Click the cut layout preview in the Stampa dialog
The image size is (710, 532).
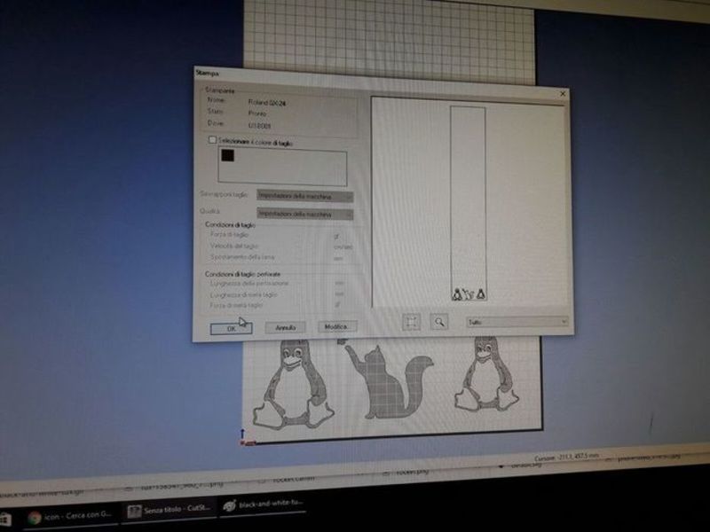(469, 202)
